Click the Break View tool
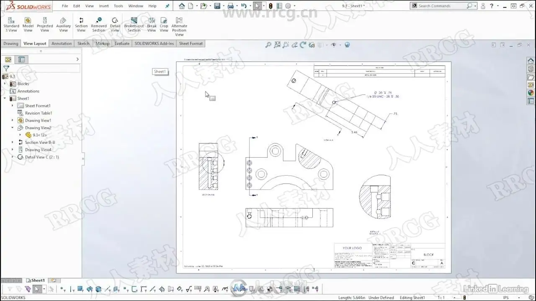 [152, 25]
